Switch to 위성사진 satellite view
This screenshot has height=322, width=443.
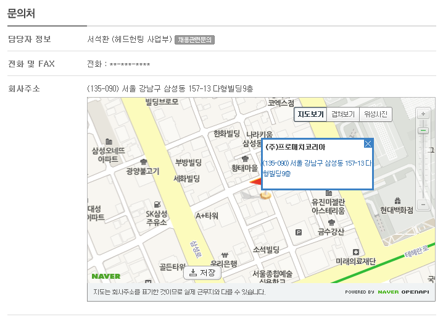coord(376,114)
